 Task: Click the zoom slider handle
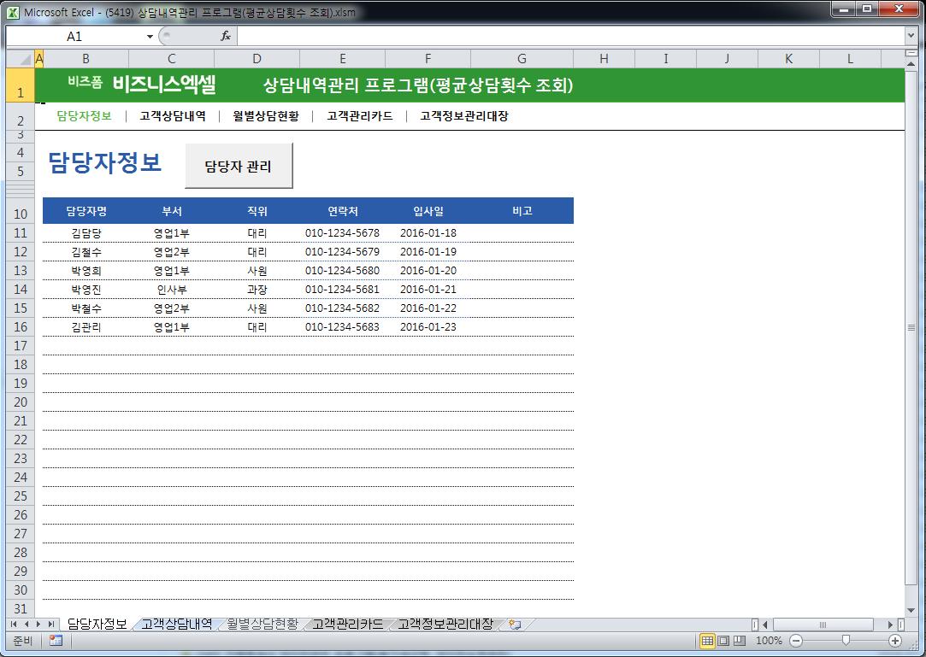click(846, 641)
